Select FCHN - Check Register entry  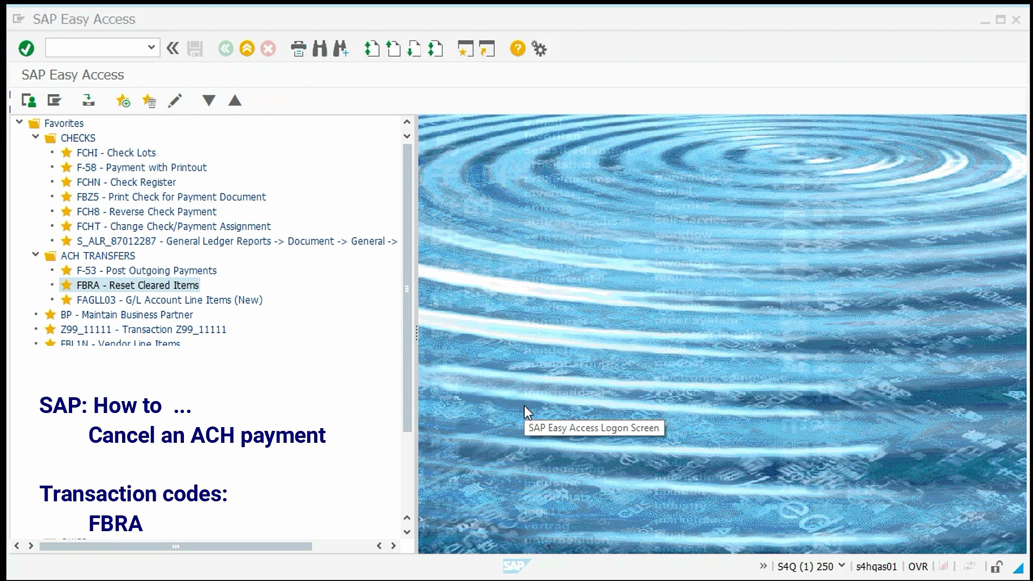click(x=126, y=182)
